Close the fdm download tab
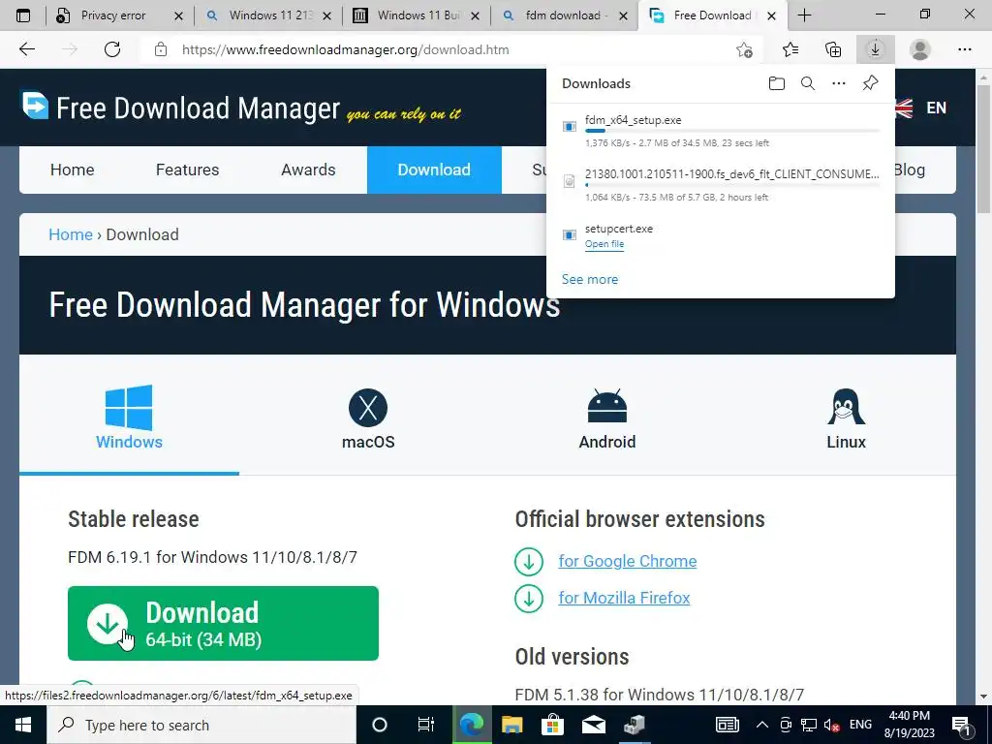The height and width of the screenshot is (744, 992). pyautogui.click(x=624, y=15)
